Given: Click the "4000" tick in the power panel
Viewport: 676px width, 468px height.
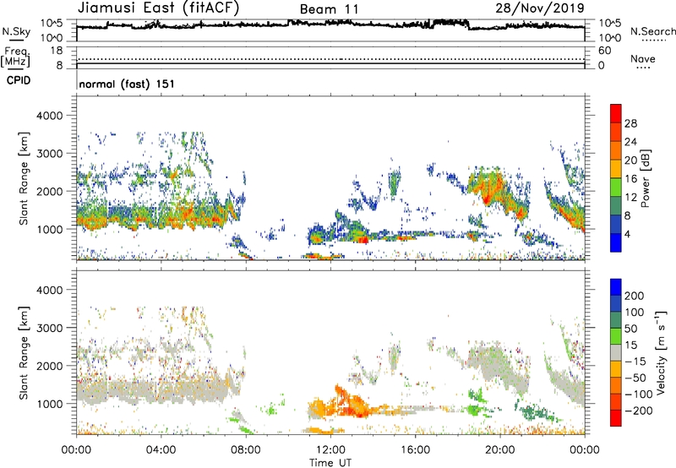Looking at the screenshot, I should (49, 116).
